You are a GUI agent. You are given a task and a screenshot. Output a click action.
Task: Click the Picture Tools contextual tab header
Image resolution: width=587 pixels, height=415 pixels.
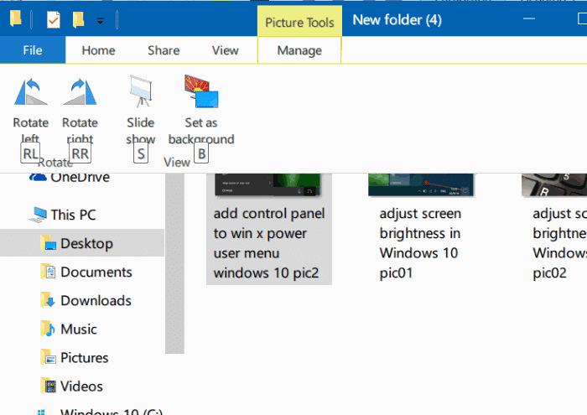point(299,22)
